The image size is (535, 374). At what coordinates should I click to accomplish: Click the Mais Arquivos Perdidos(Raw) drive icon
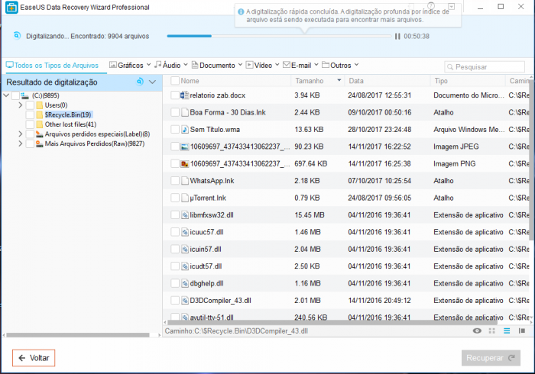(40, 143)
